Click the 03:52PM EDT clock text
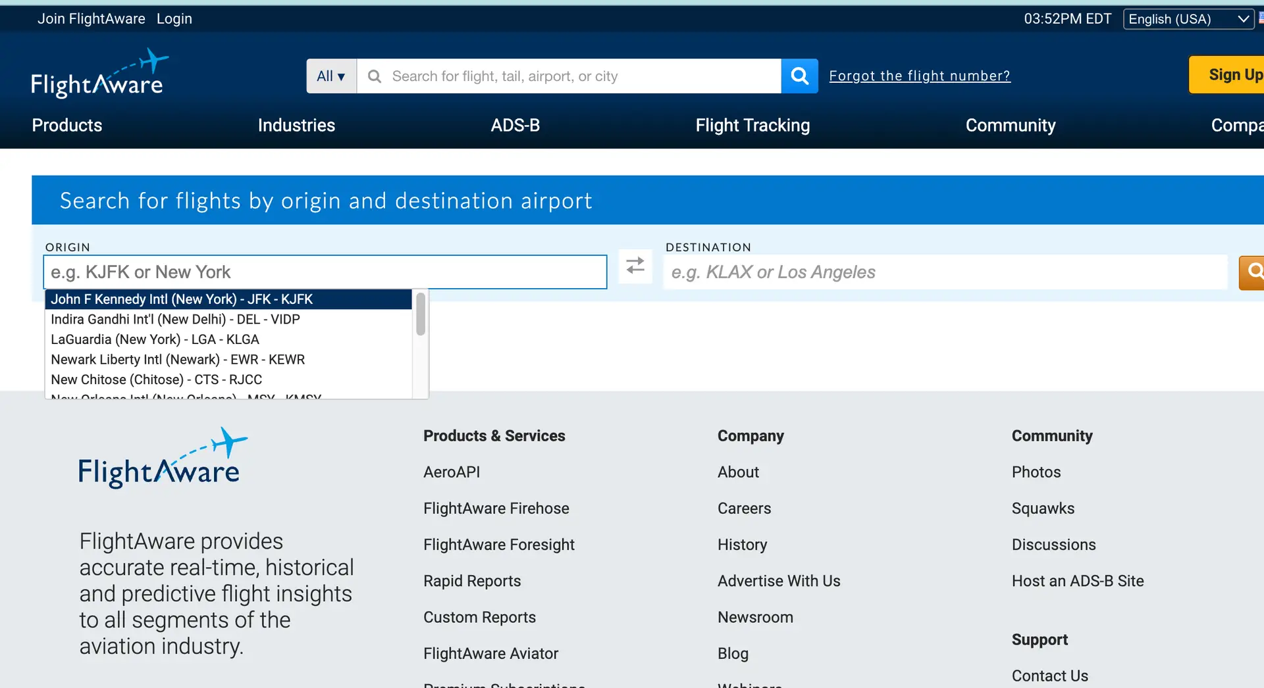 [x=1067, y=18]
